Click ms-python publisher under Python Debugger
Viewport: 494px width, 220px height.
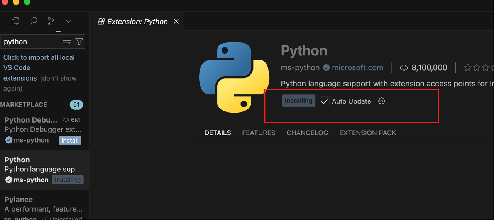[31, 140]
